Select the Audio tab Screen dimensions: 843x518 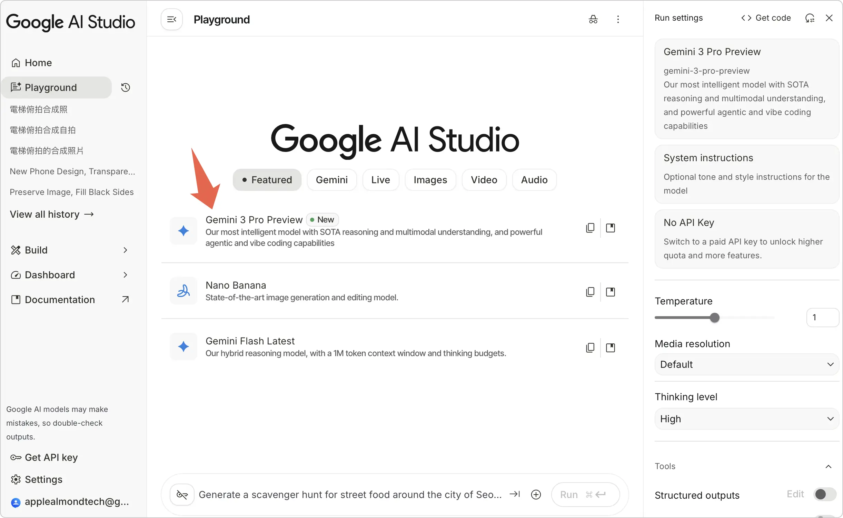[x=534, y=180]
